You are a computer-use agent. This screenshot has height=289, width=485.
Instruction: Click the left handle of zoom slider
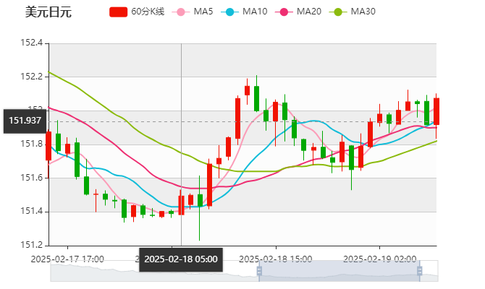(x=258, y=271)
